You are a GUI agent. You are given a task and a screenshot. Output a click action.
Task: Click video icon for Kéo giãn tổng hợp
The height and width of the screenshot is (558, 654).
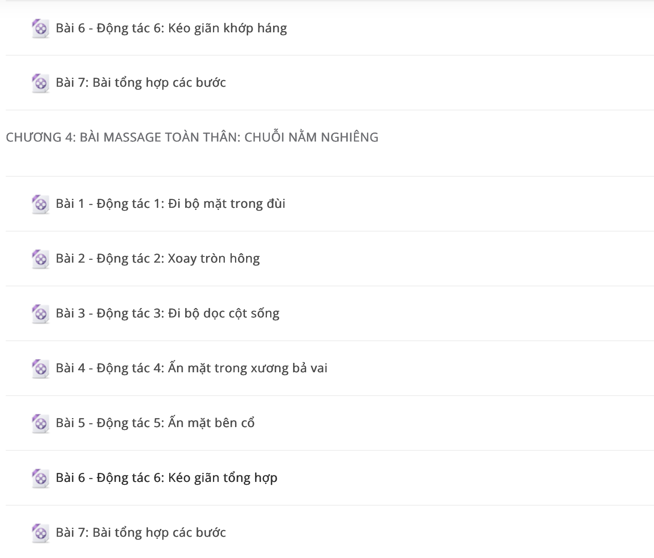(x=40, y=478)
